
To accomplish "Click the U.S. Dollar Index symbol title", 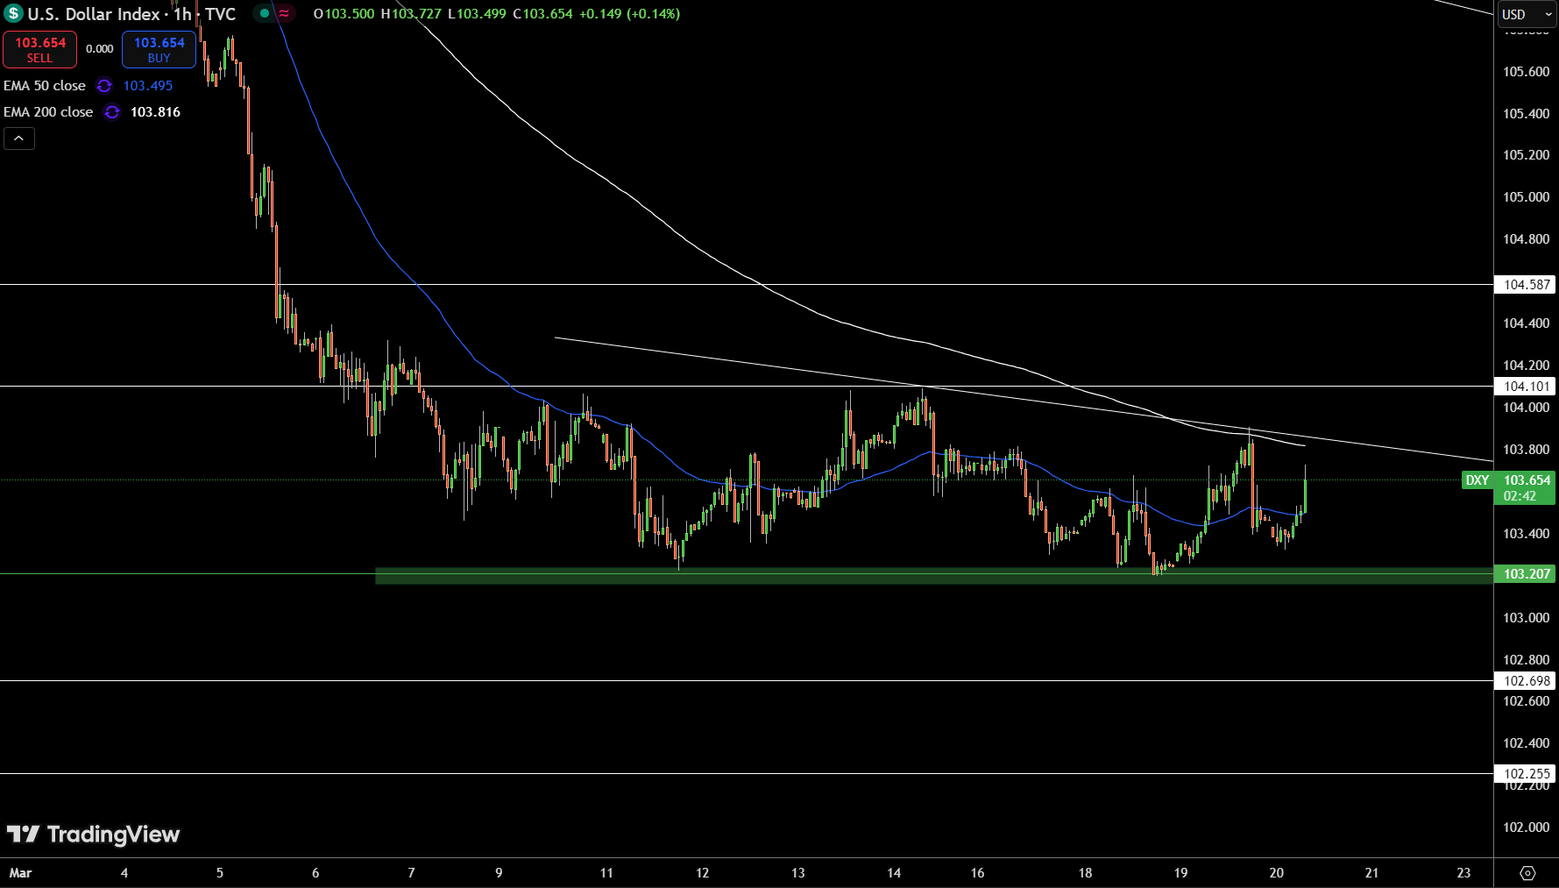I will pyautogui.click(x=94, y=14).
